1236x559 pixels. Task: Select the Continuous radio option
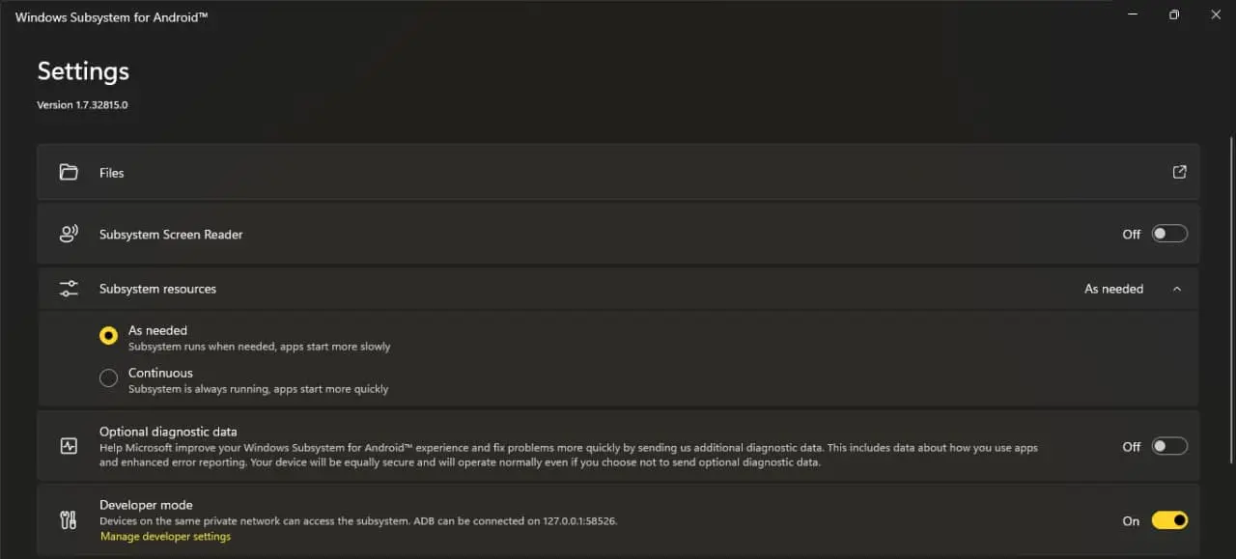click(108, 378)
